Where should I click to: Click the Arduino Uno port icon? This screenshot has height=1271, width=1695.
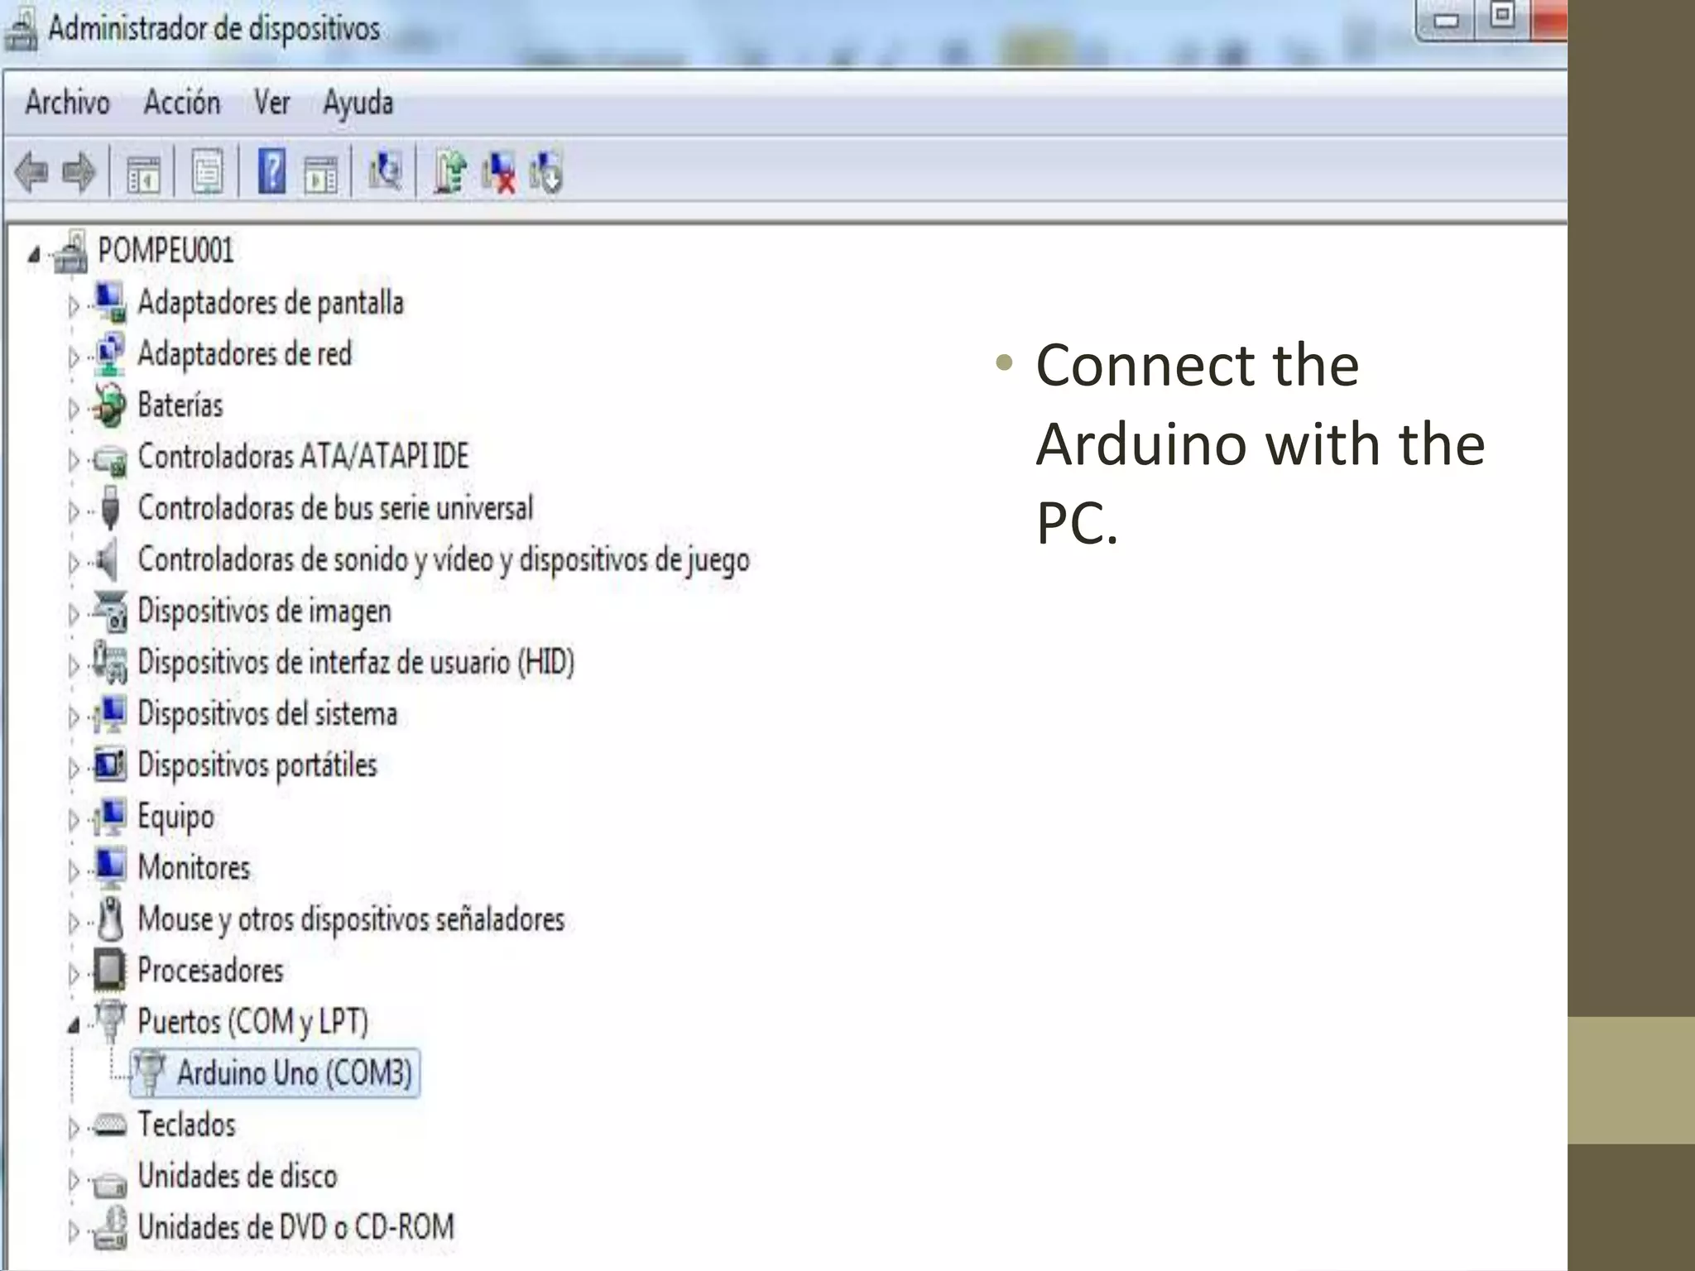(150, 1073)
